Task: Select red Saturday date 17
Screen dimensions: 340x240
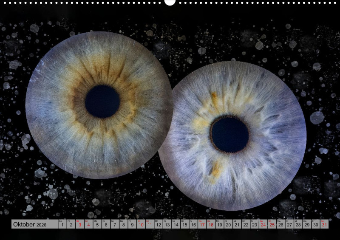Action: point(202,224)
